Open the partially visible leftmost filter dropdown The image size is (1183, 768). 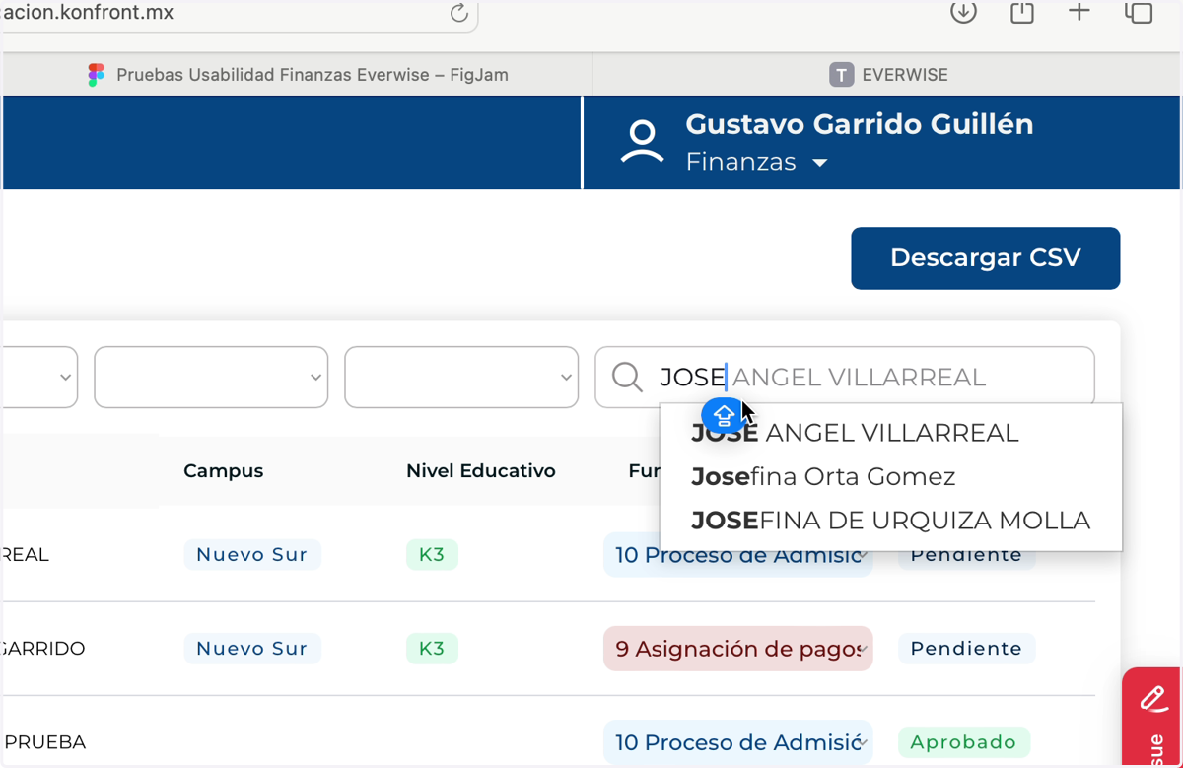[39, 377]
